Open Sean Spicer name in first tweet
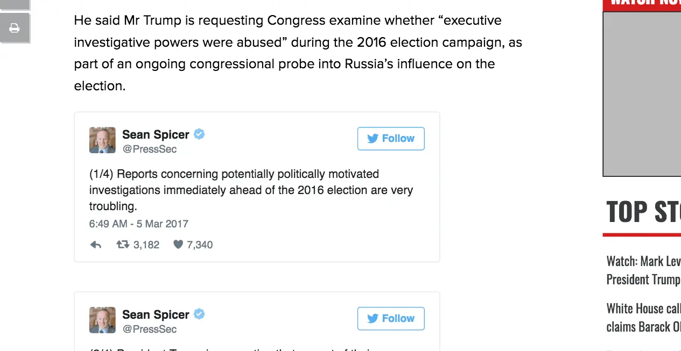The height and width of the screenshot is (351, 681). (156, 134)
